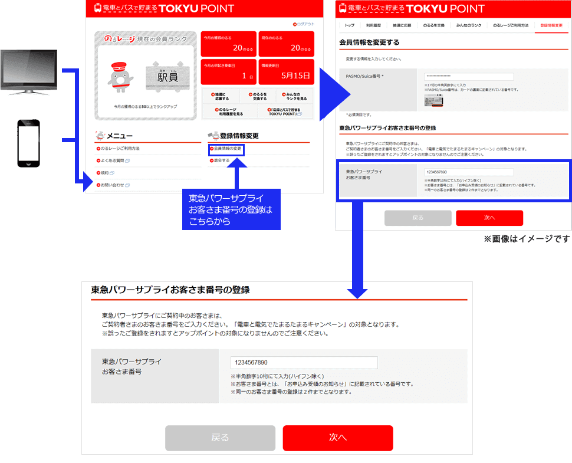Image resolution: width=572 pixels, height=463 pixels.
Task: Click the ※画像はイメージです note
Action: coord(527,239)
